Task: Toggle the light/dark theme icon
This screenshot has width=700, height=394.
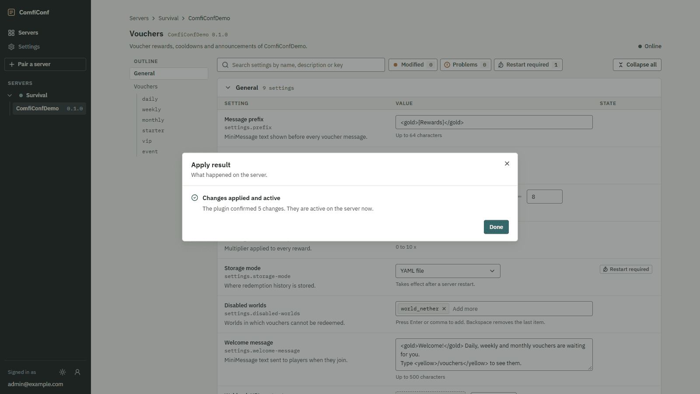Action: point(63,372)
